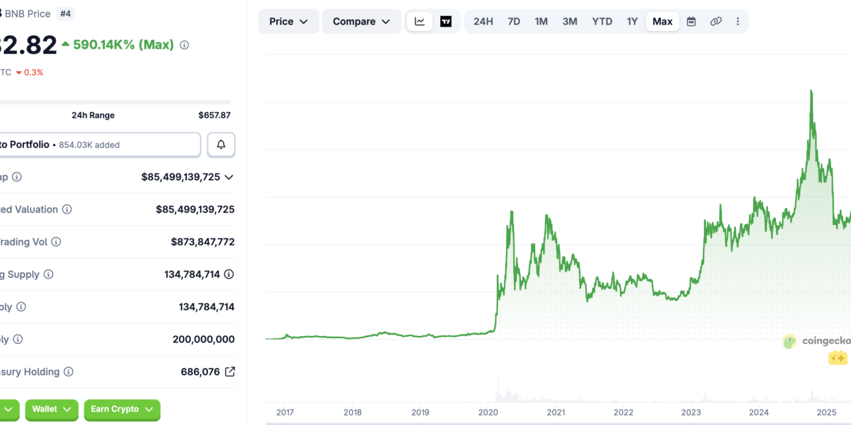Select the YTD time range
The image size is (851, 425).
pyautogui.click(x=602, y=21)
